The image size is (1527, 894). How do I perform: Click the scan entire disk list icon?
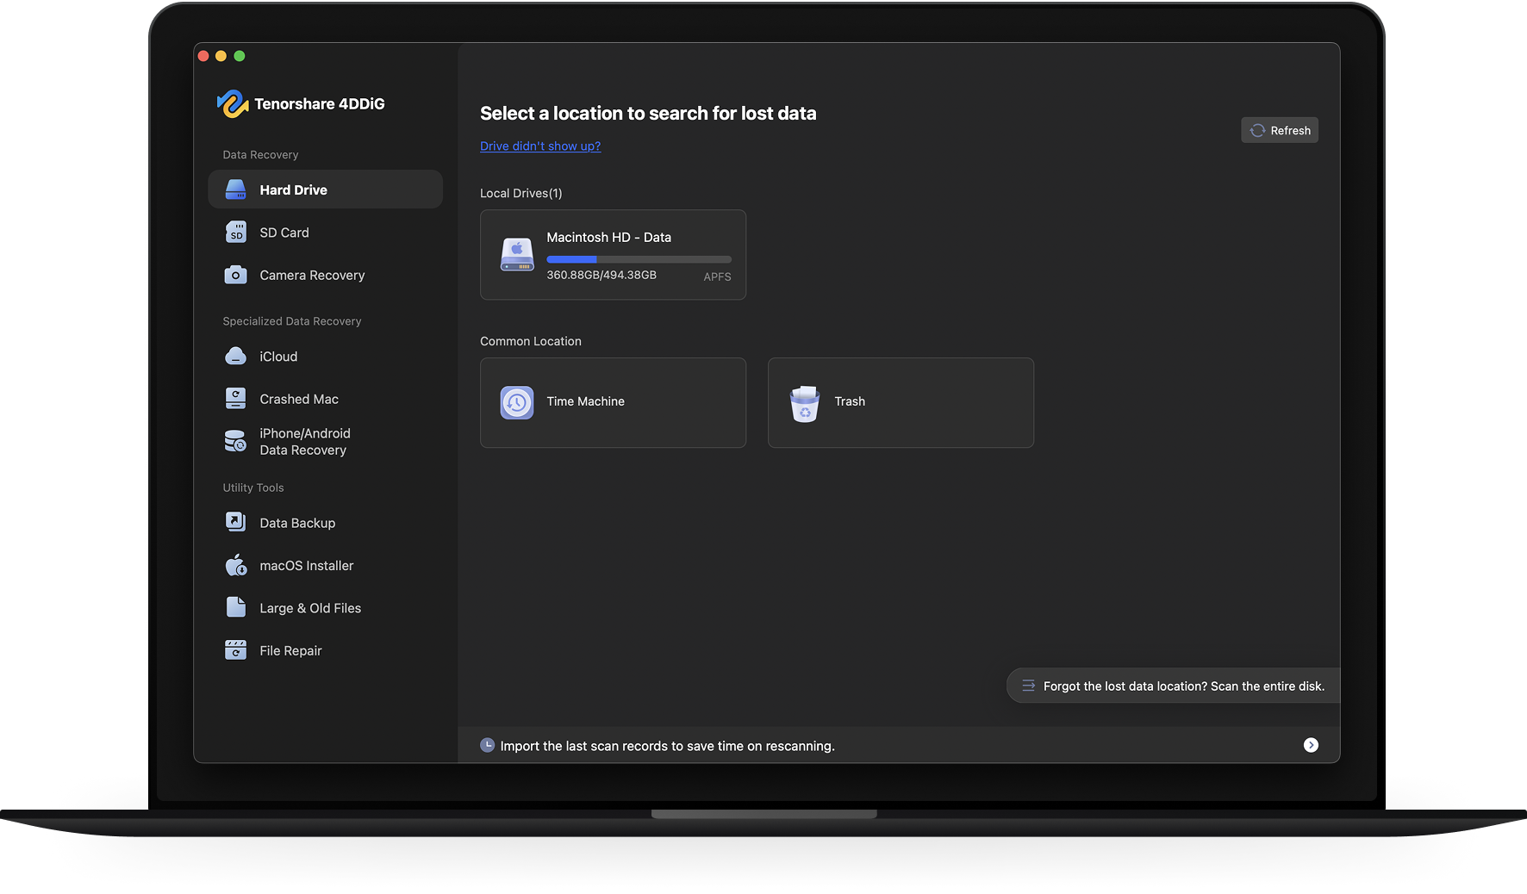pyautogui.click(x=1028, y=686)
